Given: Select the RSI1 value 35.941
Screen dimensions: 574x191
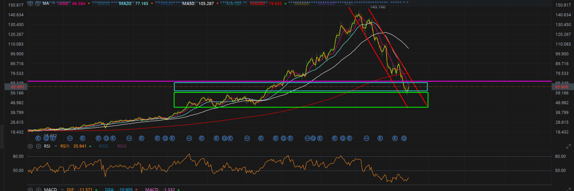Looking at the screenshot, I should point(81,146).
